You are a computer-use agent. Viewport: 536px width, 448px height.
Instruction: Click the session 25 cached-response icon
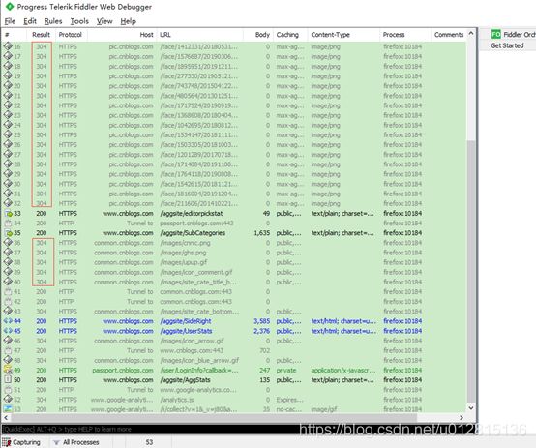(x=8, y=134)
